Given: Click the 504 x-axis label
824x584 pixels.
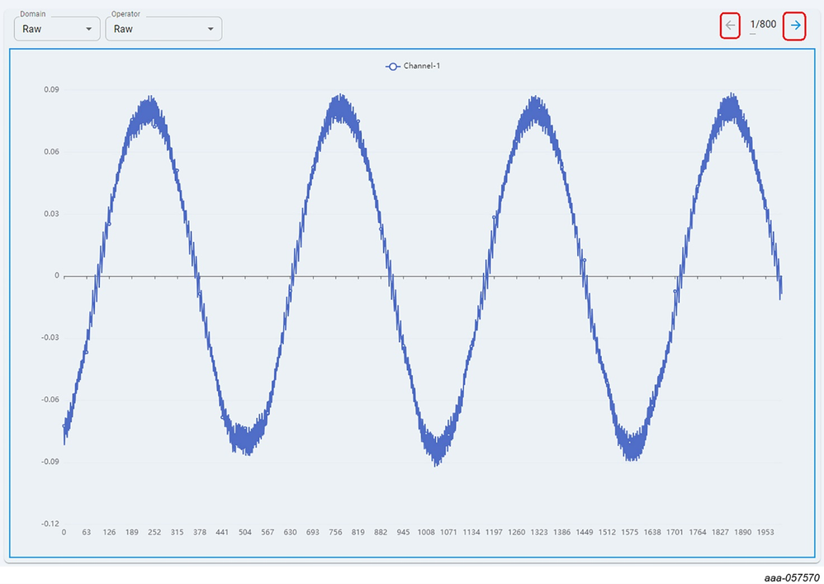Looking at the screenshot, I should (245, 532).
